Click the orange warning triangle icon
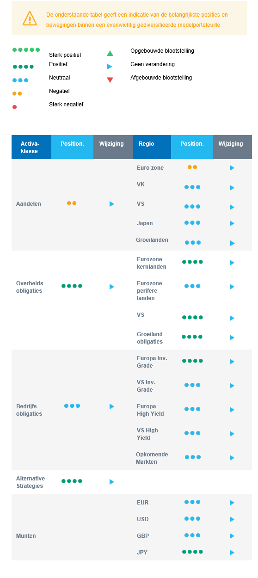The image size is (258, 578). (x=30, y=18)
